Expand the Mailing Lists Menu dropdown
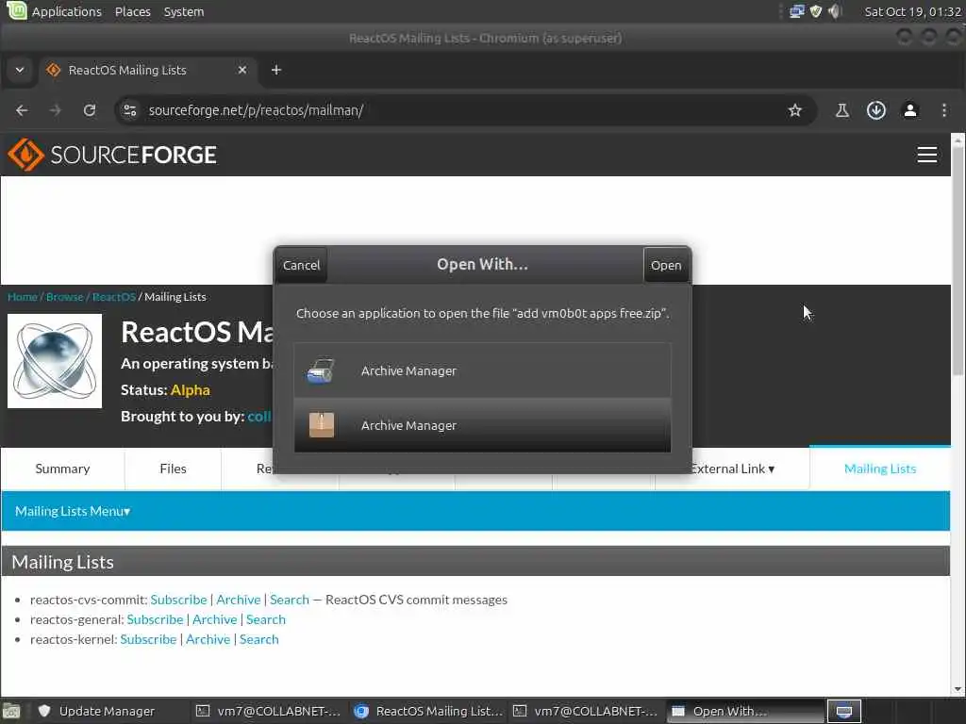 (73, 511)
